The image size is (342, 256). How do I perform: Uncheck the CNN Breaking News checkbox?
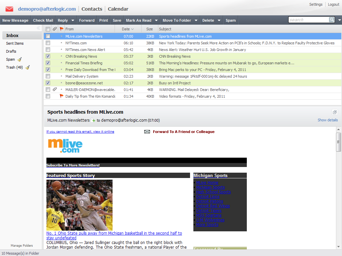pos(48,56)
